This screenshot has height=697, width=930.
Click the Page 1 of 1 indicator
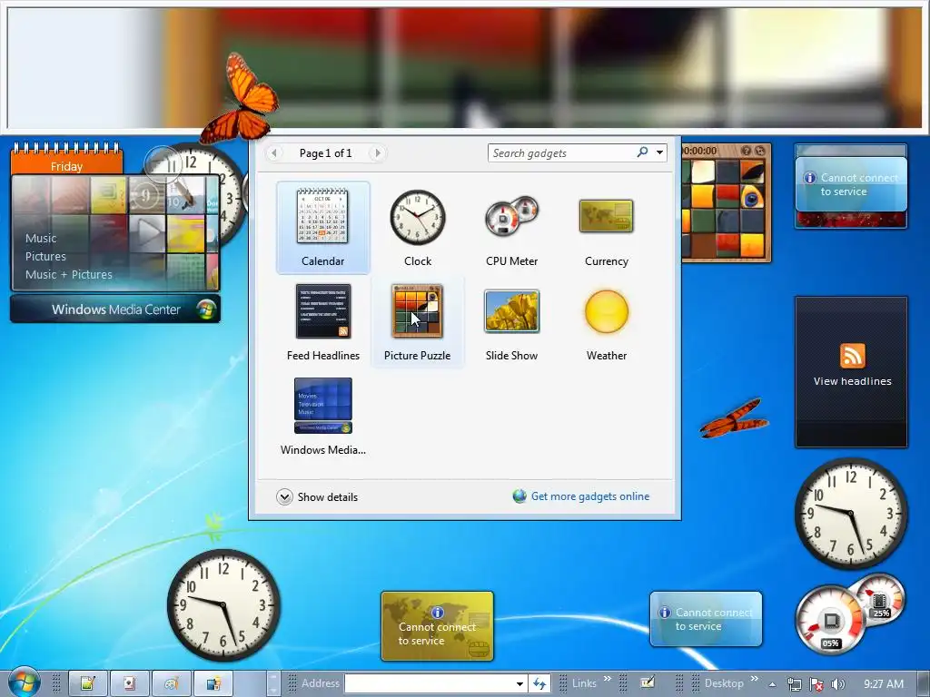(326, 152)
